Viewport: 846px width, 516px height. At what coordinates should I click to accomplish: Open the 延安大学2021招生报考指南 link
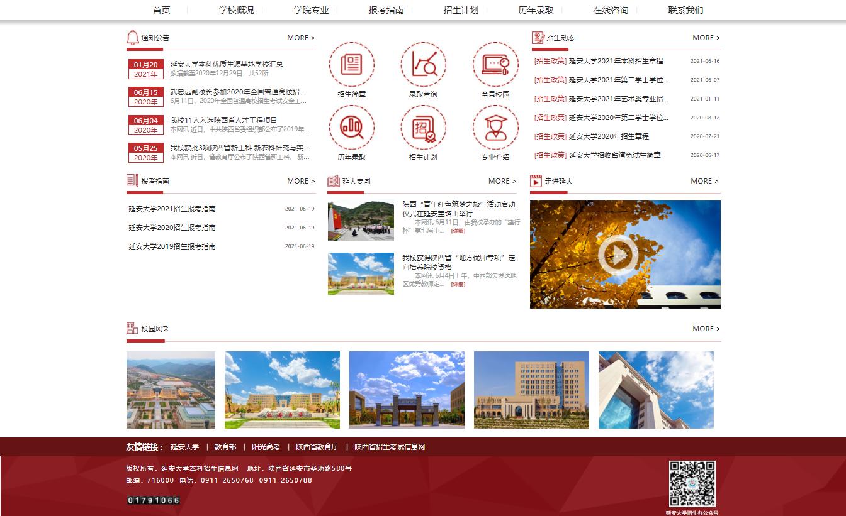[x=172, y=209]
